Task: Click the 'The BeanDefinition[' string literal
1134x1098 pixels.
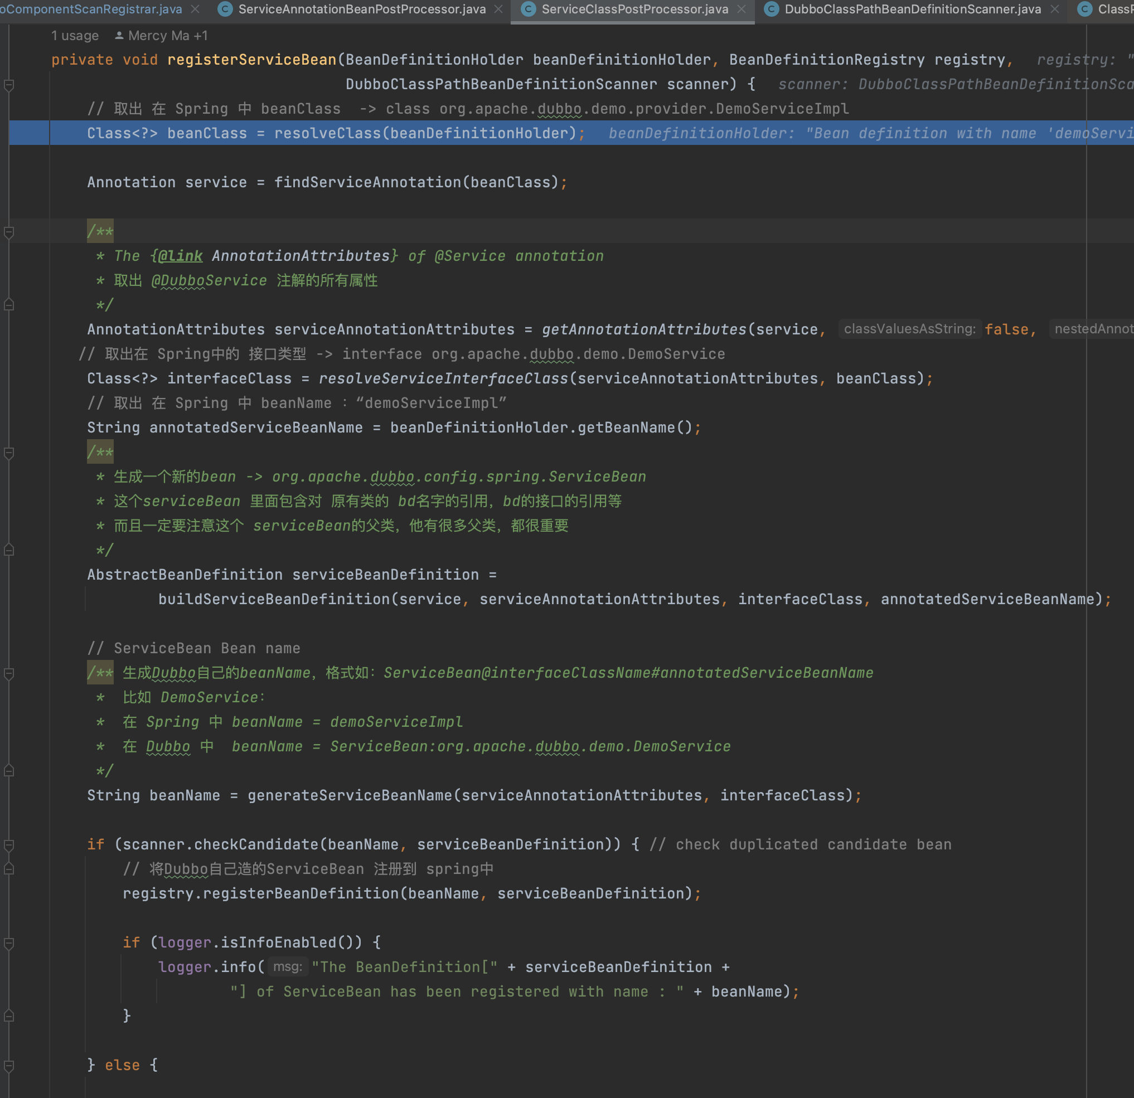Action: (x=404, y=967)
